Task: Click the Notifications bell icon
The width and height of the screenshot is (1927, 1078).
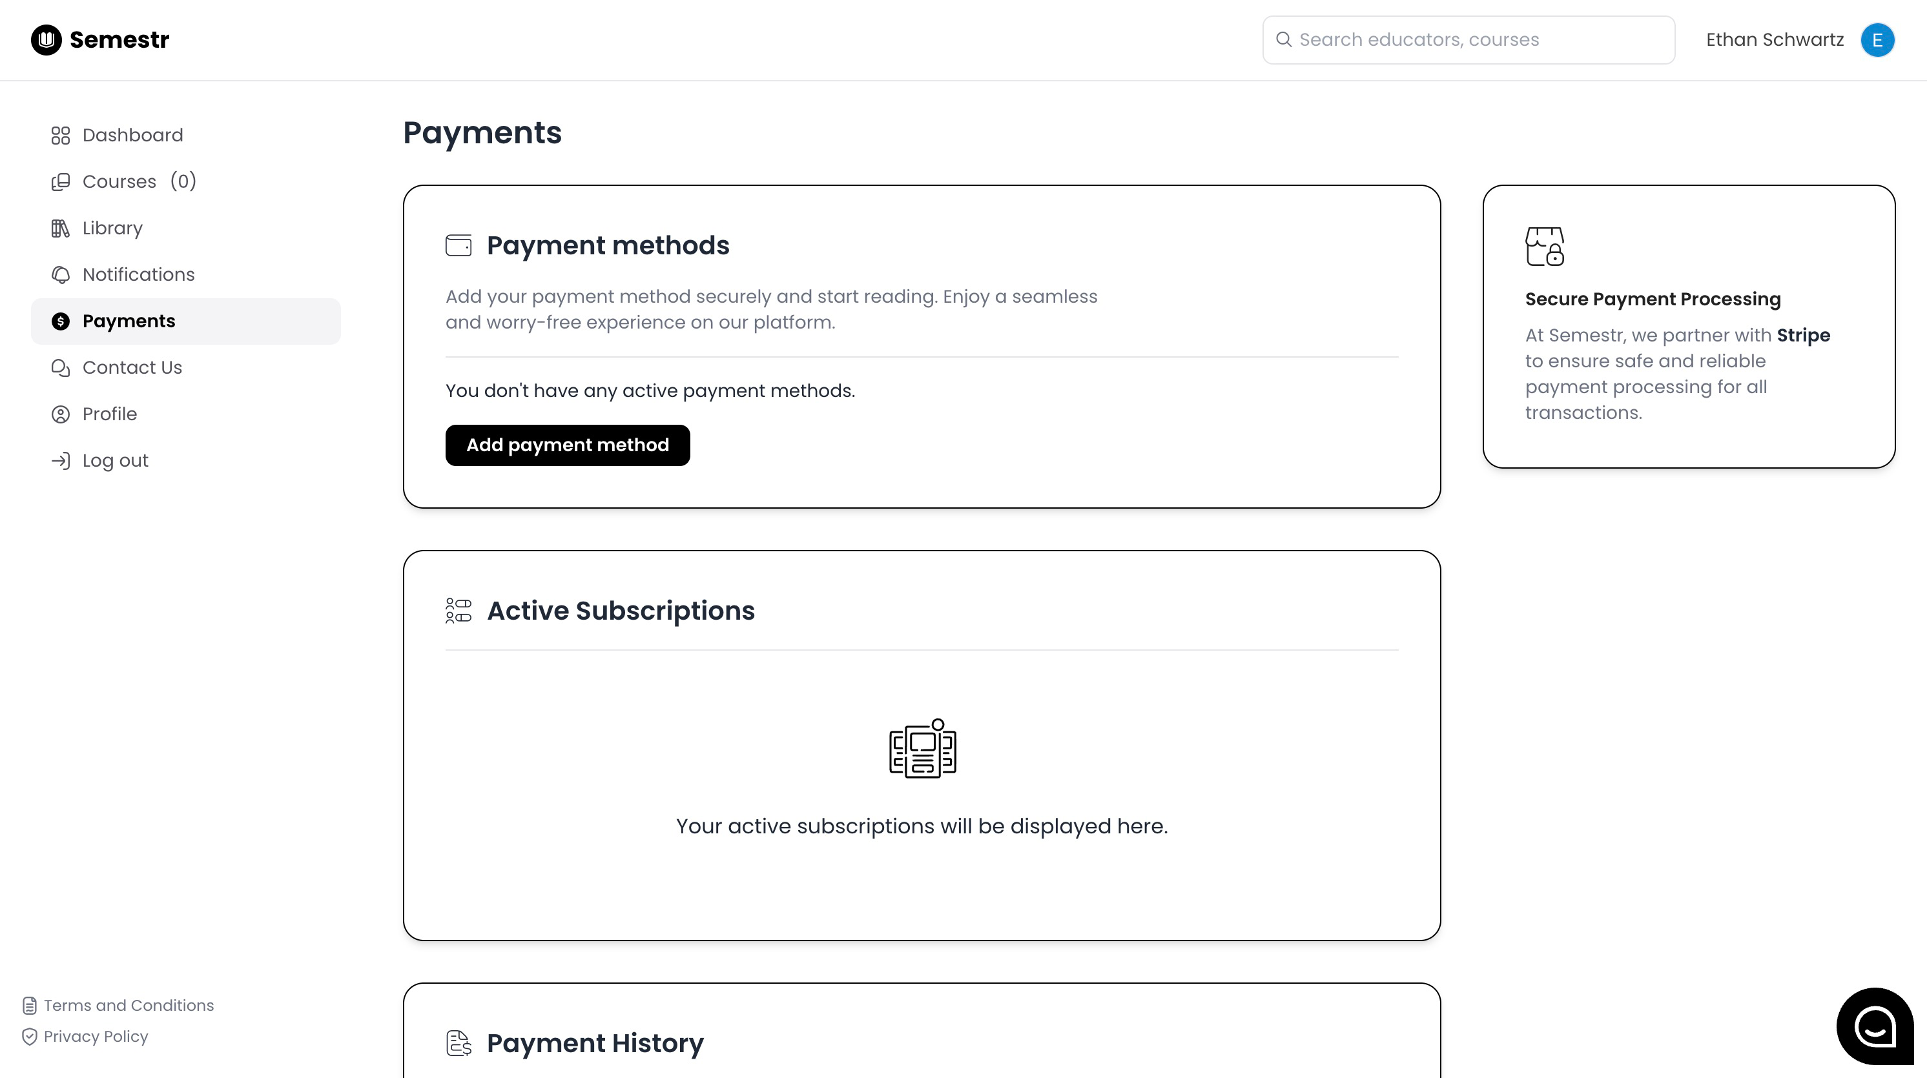Action: coord(61,274)
